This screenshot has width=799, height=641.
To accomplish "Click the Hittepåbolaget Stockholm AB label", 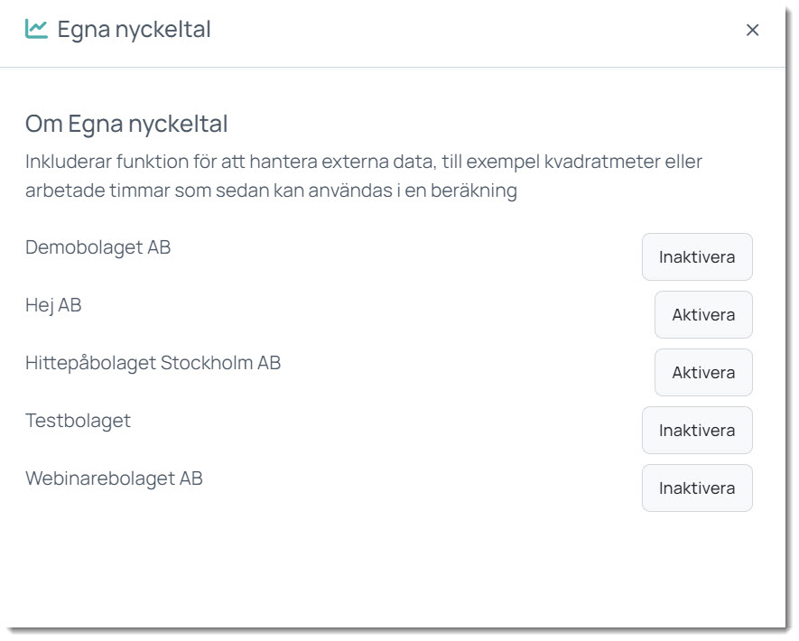I will (153, 363).
